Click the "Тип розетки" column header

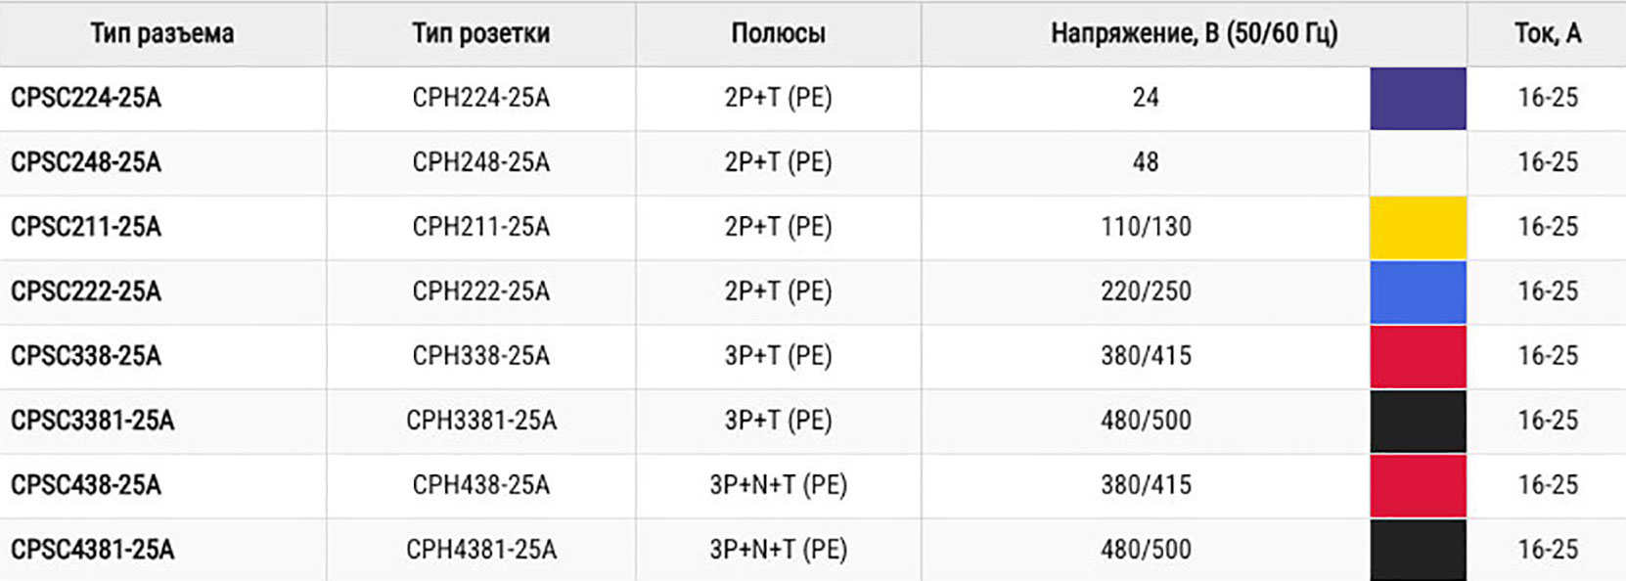tap(480, 33)
